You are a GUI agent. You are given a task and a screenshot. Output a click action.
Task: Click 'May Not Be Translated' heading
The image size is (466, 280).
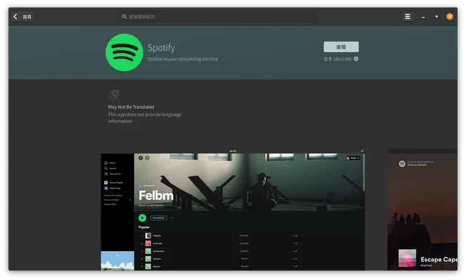[131, 107]
